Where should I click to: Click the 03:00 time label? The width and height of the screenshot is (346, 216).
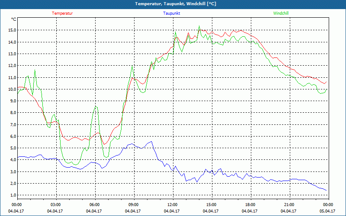pos(55,205)
